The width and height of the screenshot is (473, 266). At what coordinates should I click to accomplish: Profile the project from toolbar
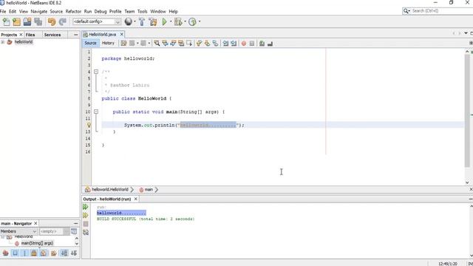[192, 21]
